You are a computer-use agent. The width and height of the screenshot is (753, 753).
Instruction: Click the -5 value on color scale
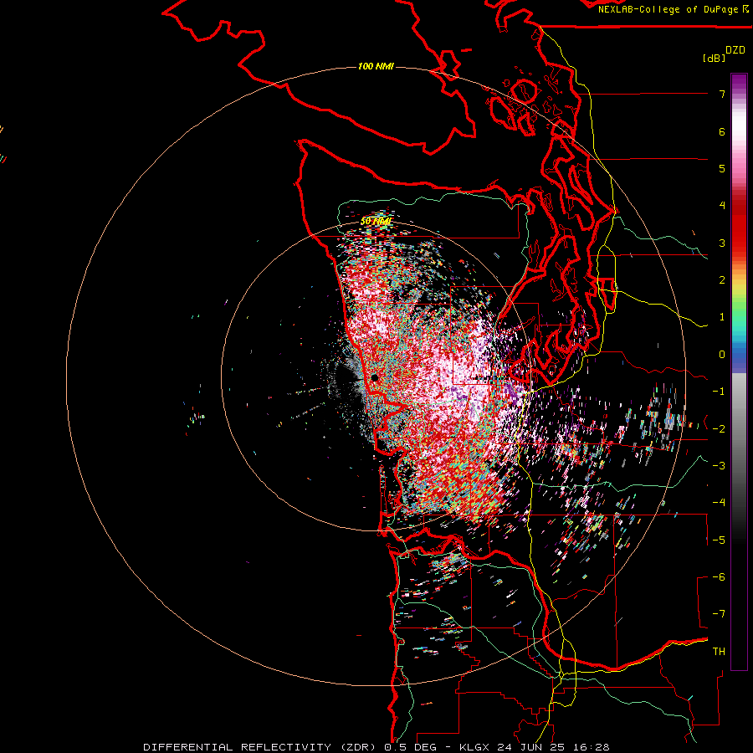tap(719, 540)
